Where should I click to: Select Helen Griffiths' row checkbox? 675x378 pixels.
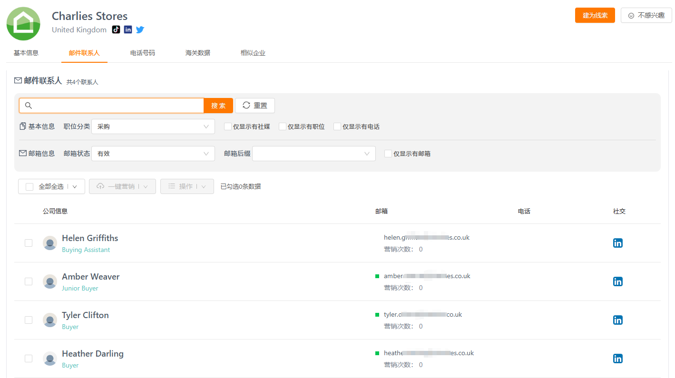(29, 243)
